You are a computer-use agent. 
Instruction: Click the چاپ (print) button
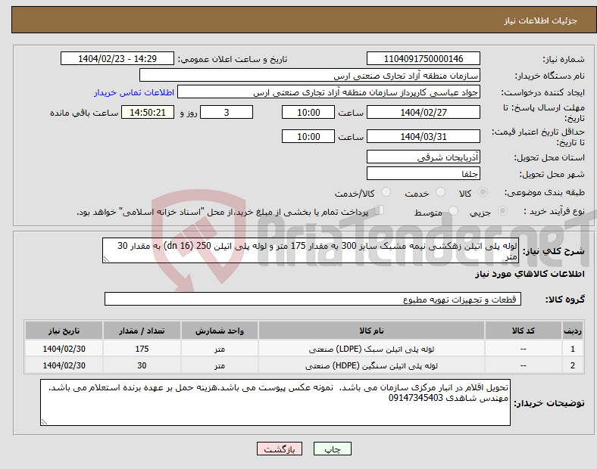[x=332, y=449]
